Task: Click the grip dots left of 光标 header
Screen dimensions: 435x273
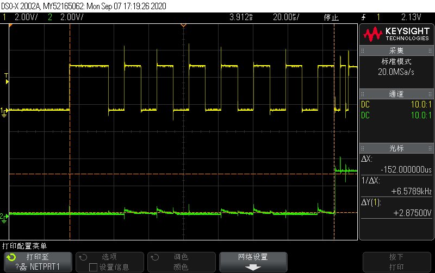Action: coord(363,148)
